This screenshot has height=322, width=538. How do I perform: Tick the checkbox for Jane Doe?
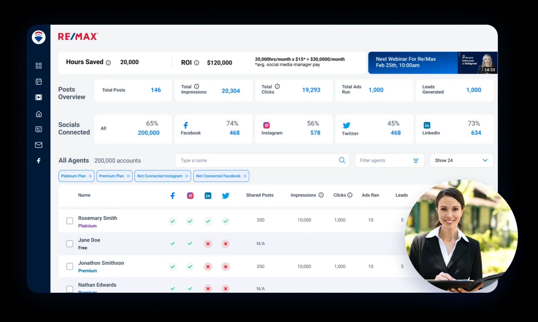[70, 244]
